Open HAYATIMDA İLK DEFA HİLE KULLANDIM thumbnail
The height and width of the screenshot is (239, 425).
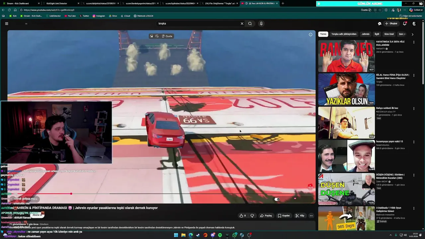(346, 56)
